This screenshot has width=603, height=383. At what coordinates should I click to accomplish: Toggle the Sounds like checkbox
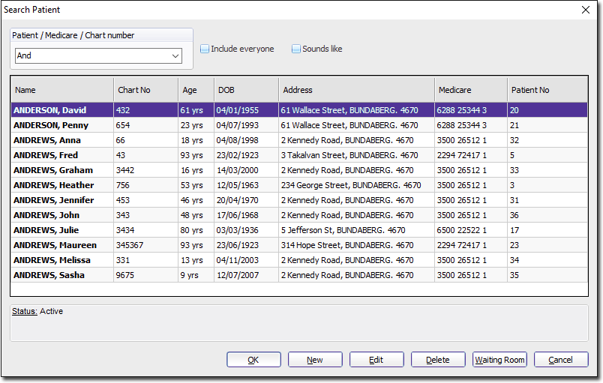click(x=296, y=49)
